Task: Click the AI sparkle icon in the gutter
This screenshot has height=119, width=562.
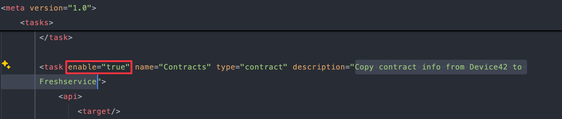Action: (6, 64)
